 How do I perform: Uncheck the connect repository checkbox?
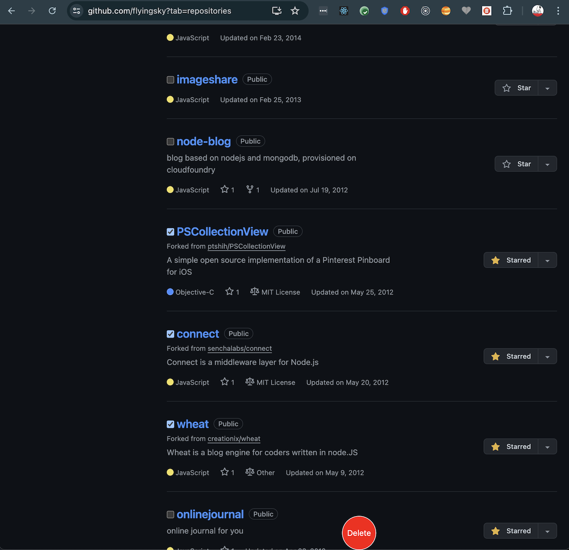tap(170, 334)
